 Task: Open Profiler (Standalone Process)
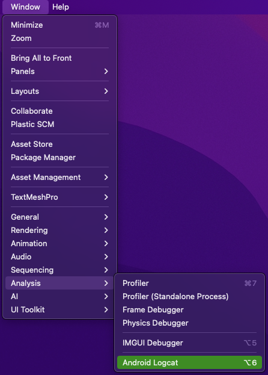coord(189,297)
